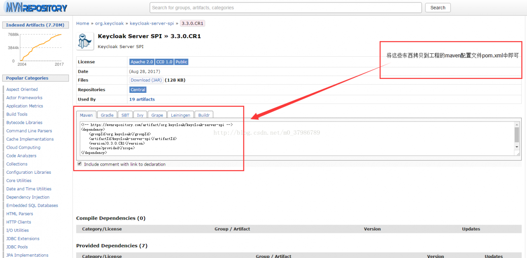This screenshot has width=527, height=258.
Task: Open the Core Utilities category
Action: click(19, 180)
